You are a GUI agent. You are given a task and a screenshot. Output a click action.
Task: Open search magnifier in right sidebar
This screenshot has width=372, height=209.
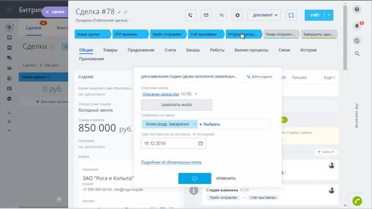(x=357, y=54)
